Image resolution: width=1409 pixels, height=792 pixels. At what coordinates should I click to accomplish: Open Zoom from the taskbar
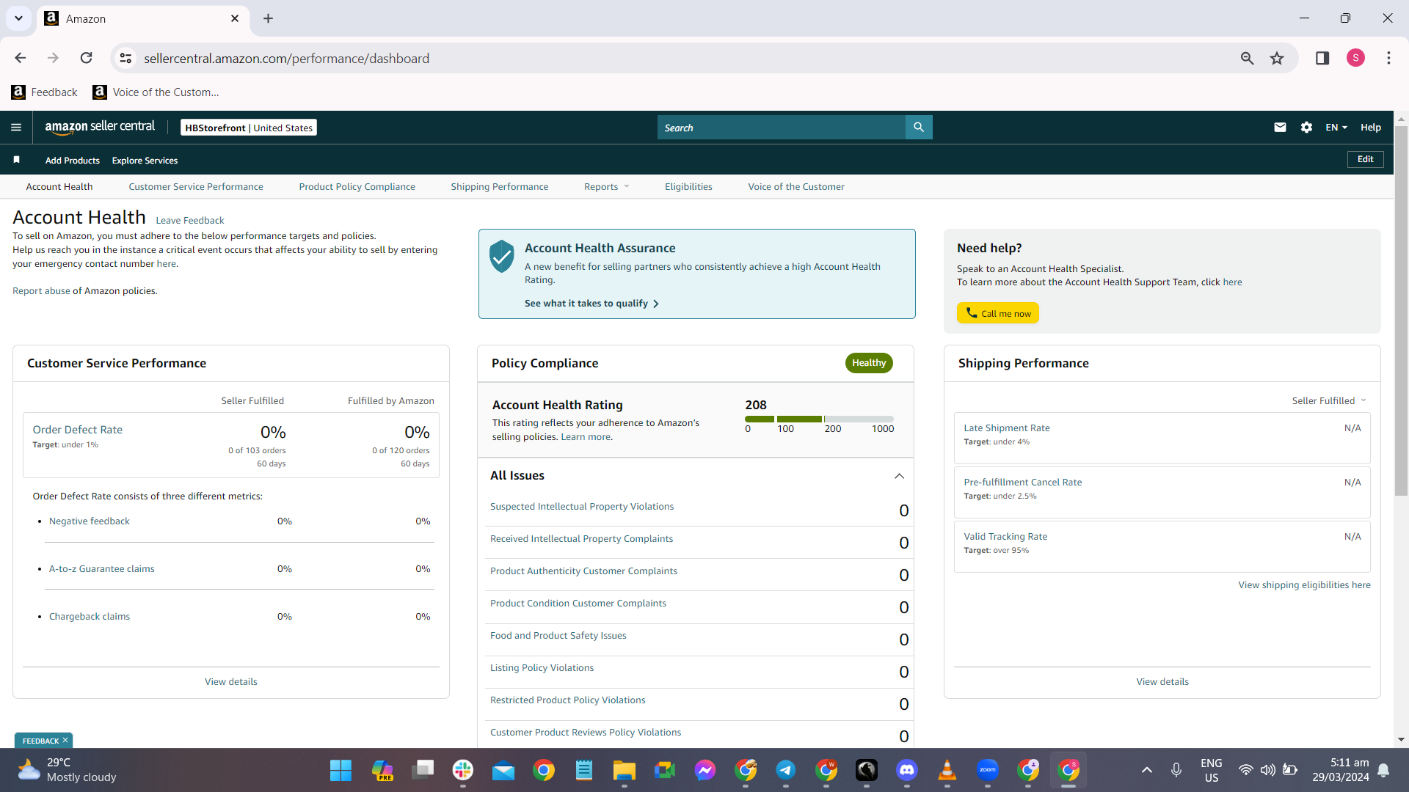(988, 770)
